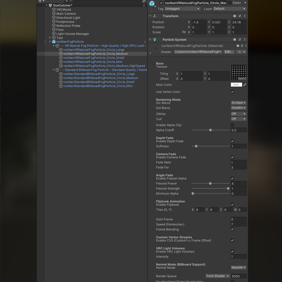Open the Tag Untagged dropdown

point(182,9)
